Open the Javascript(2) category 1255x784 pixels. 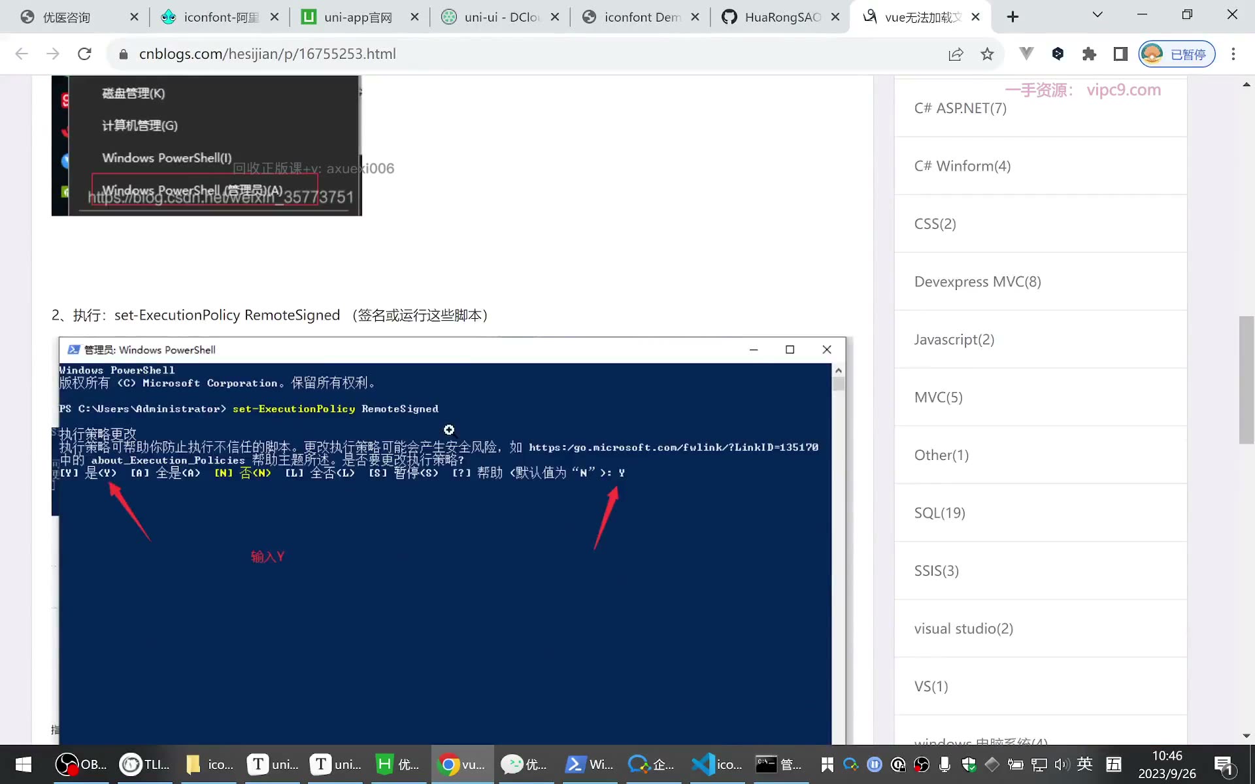[954, 340]
